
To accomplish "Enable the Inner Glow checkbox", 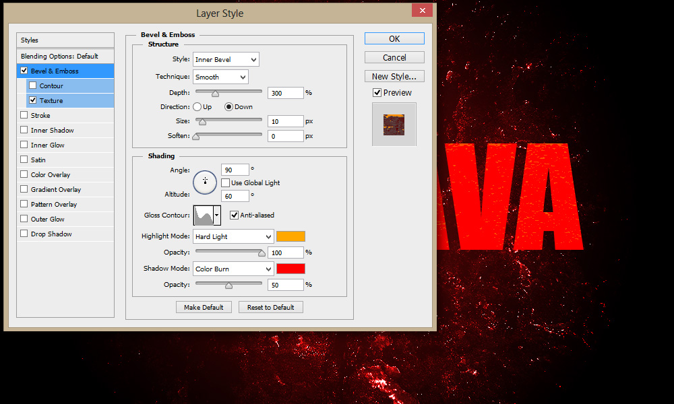I will click(24, 145).
